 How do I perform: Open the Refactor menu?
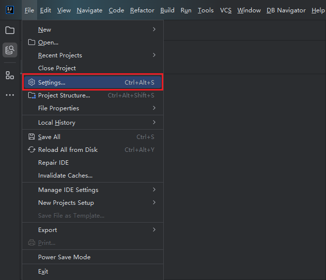point(142,10)
